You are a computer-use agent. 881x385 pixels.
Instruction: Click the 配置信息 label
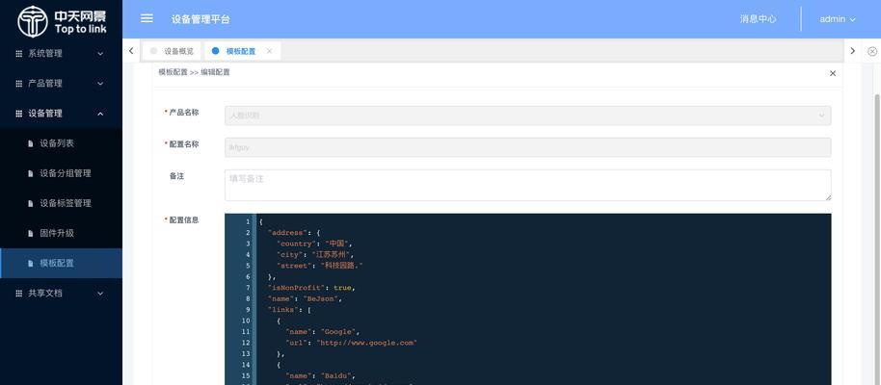(x=184, y=220)
